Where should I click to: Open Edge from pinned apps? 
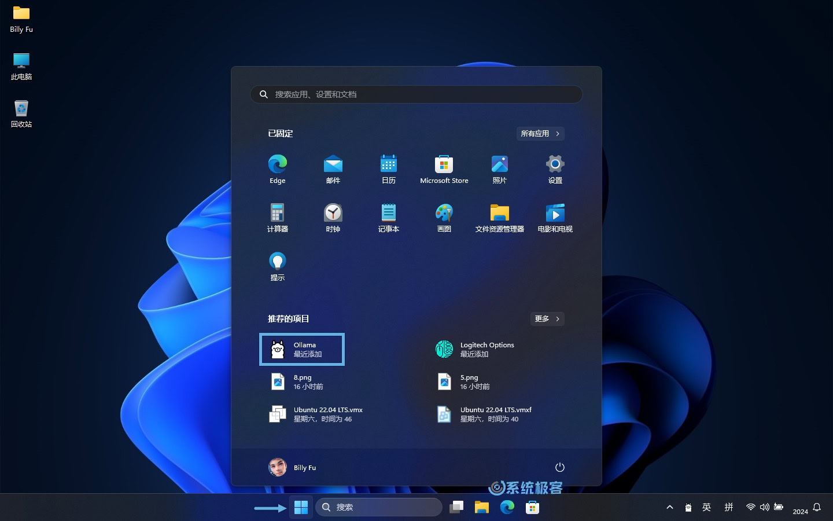coord(278,169)
